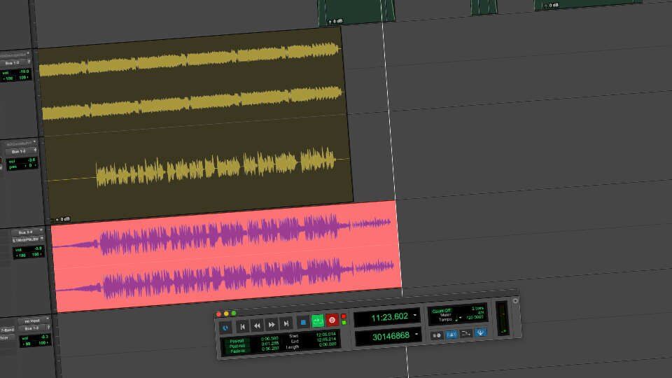Select the top yellow stereo audio clip
The image size is (672, 378).
192,80
